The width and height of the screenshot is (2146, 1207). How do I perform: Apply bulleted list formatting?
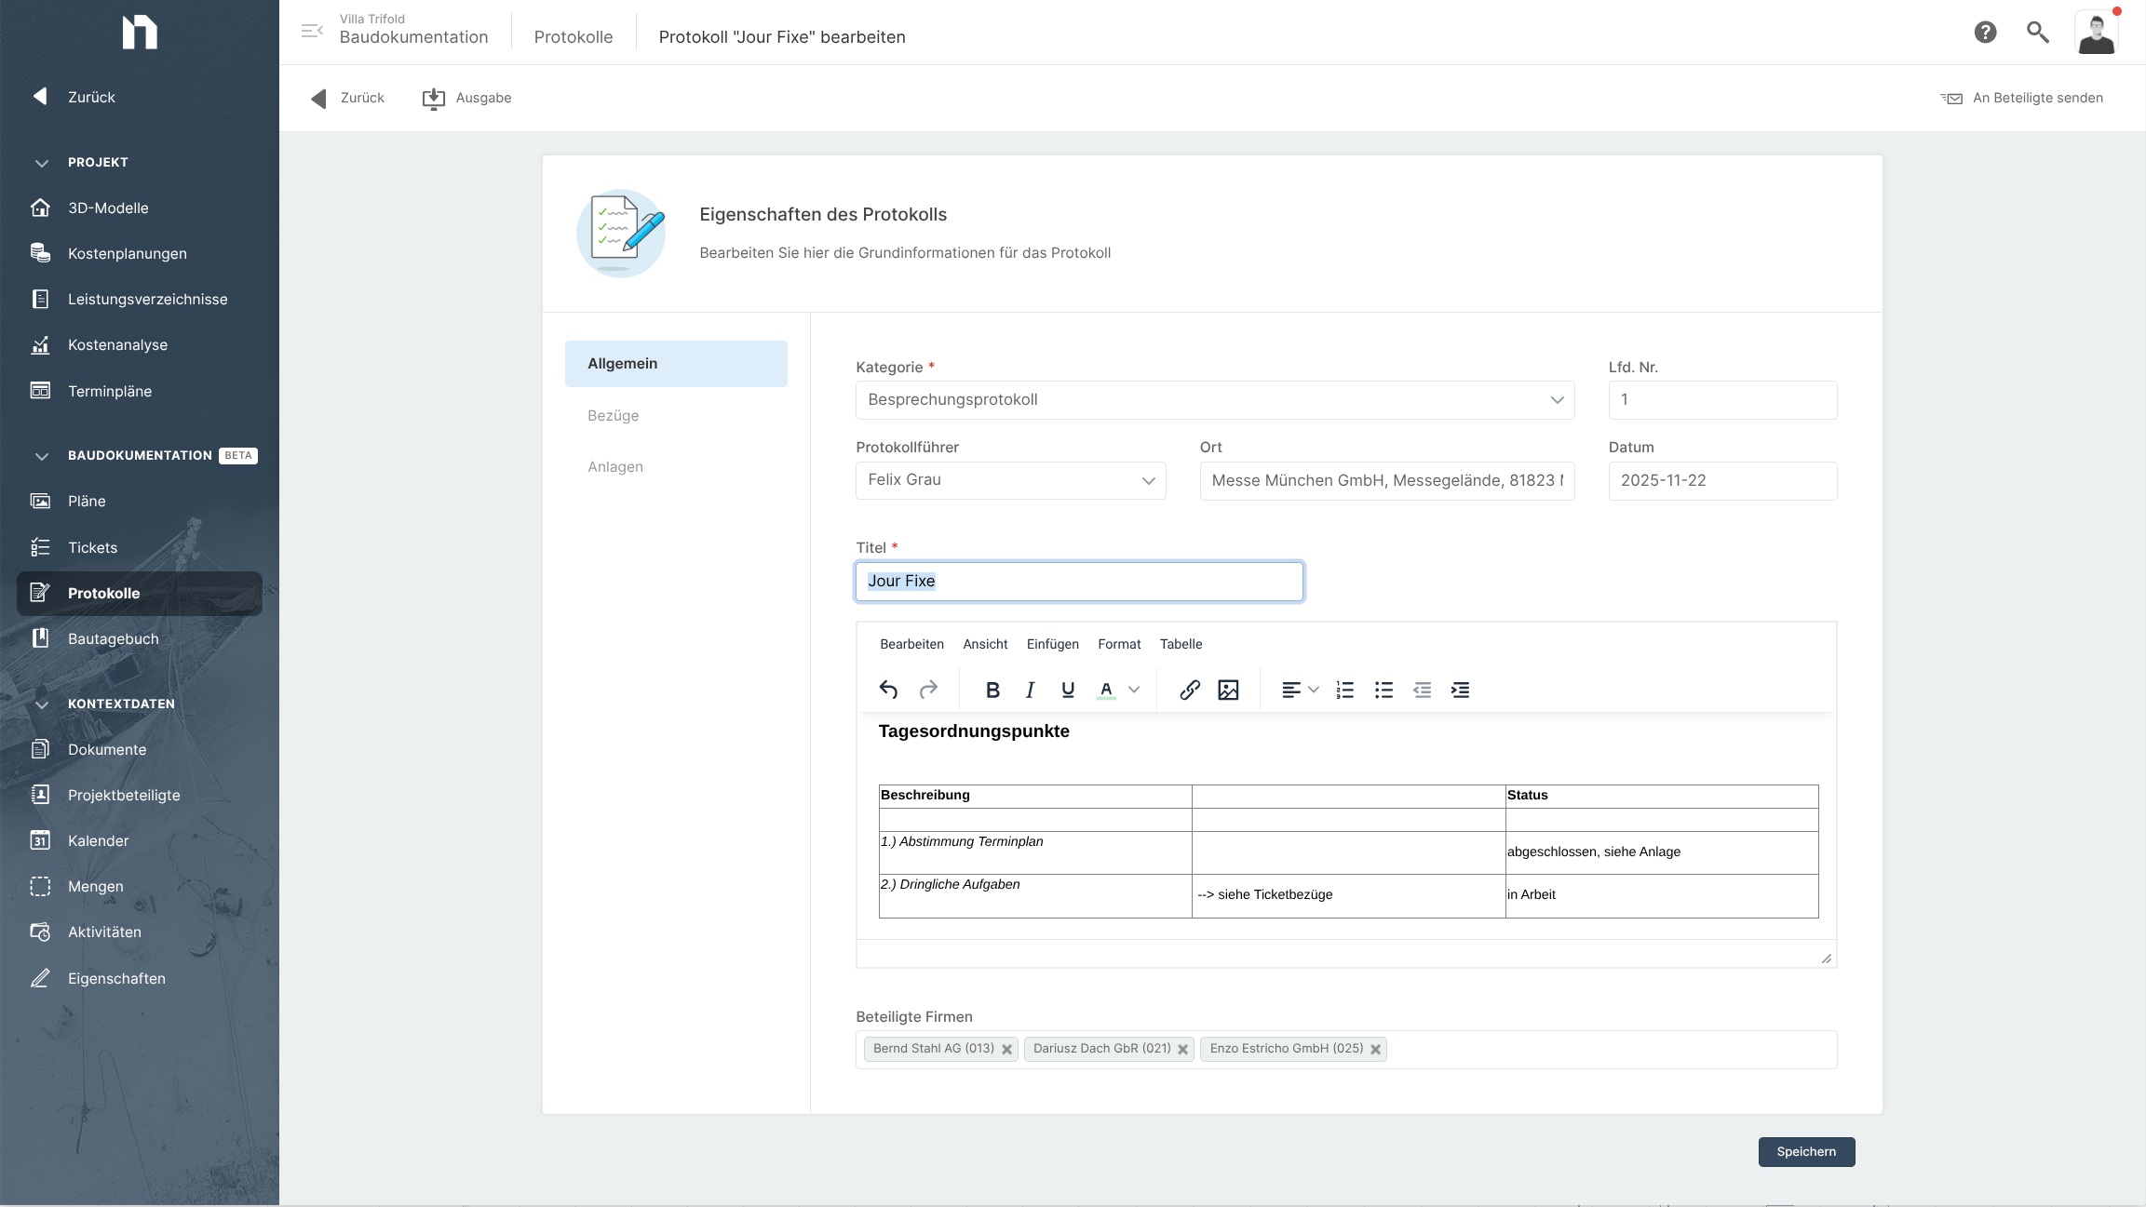click(1383, 690)
